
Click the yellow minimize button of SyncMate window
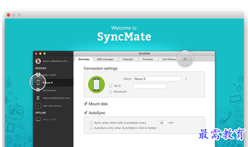(x=40, y=54)
